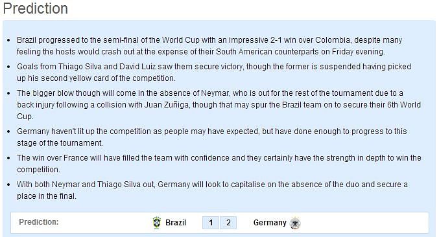Click the bullet point before 'The bigger blow'

tap(8, 93)
